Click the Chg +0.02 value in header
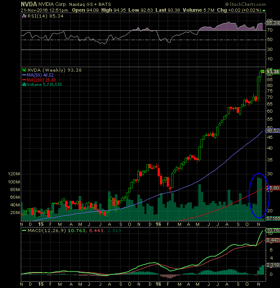This screenshot has height=288, width=280. 247,11
